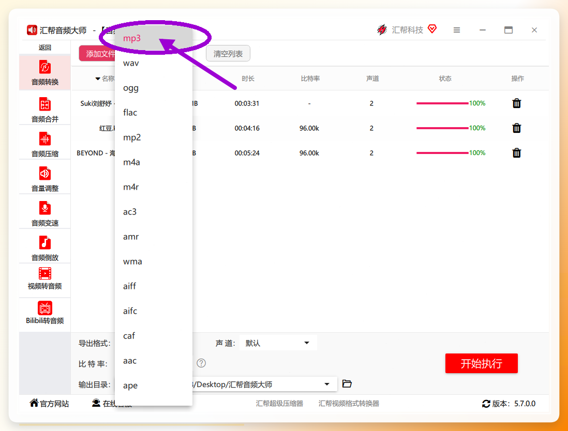Open the 音频变速 audio speed tool
Screen dimensions: 568x431
pos(45,214)
